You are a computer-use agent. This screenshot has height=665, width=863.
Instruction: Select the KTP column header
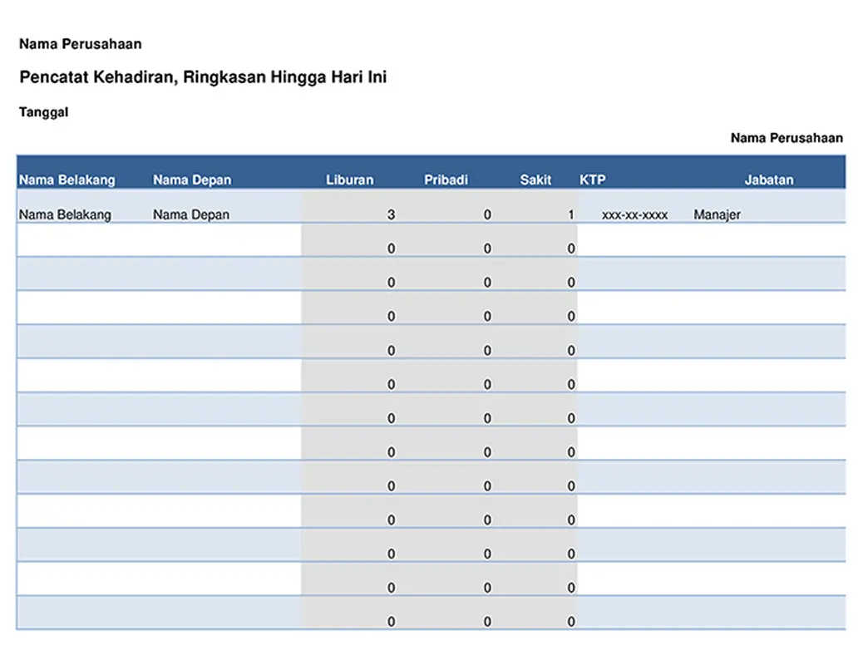tap(593, 180)
